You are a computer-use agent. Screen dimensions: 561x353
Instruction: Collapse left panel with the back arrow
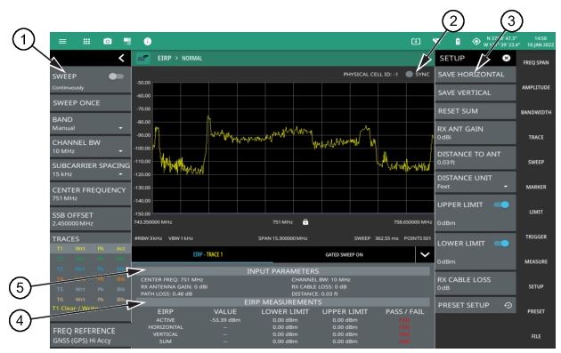122,58
